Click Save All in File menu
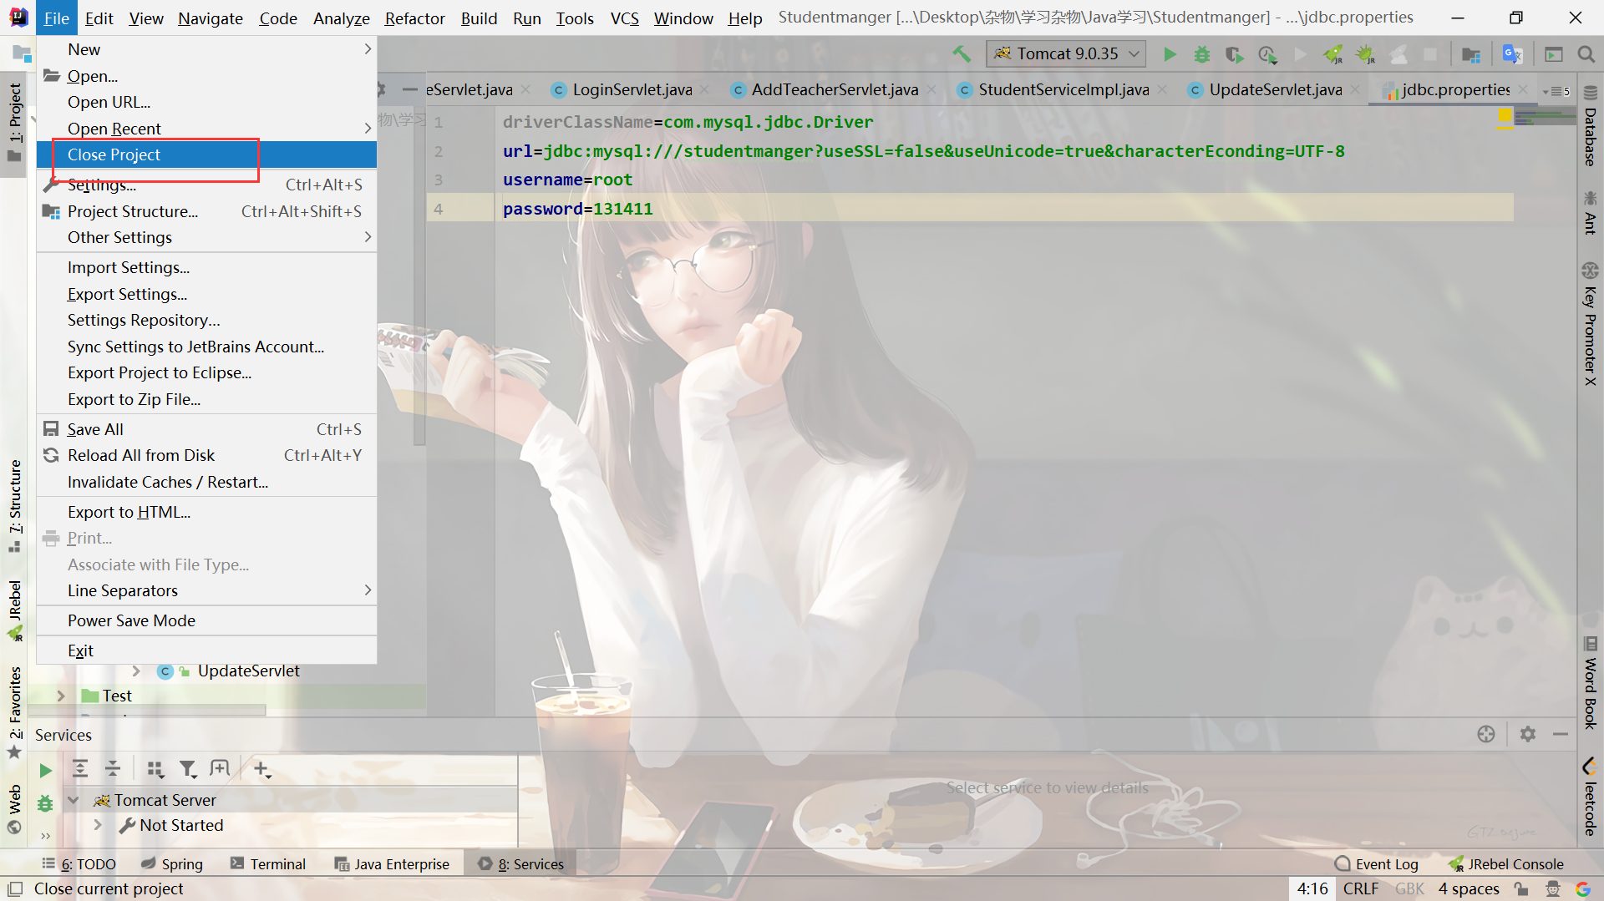Viewport: 1604px width, 901px height. pyautogui.click(x=206, y=429)
